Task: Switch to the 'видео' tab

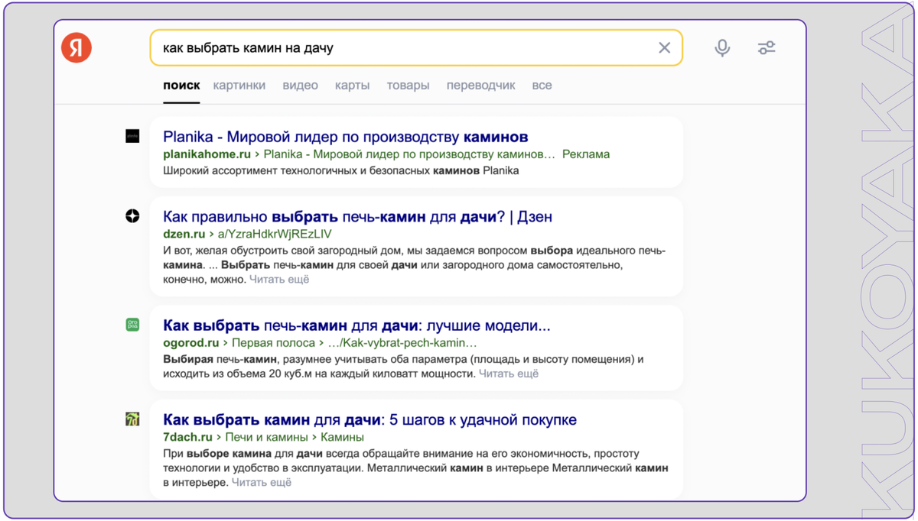Action: pyautogui.click(x=300, y=86)
